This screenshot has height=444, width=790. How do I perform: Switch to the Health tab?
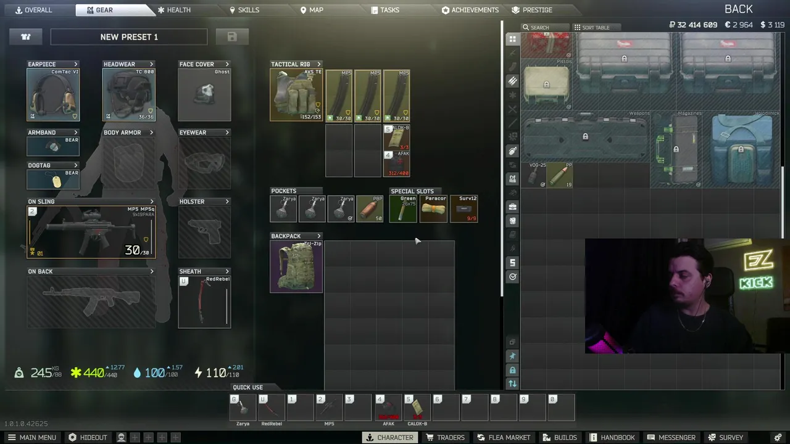(174, 10)
